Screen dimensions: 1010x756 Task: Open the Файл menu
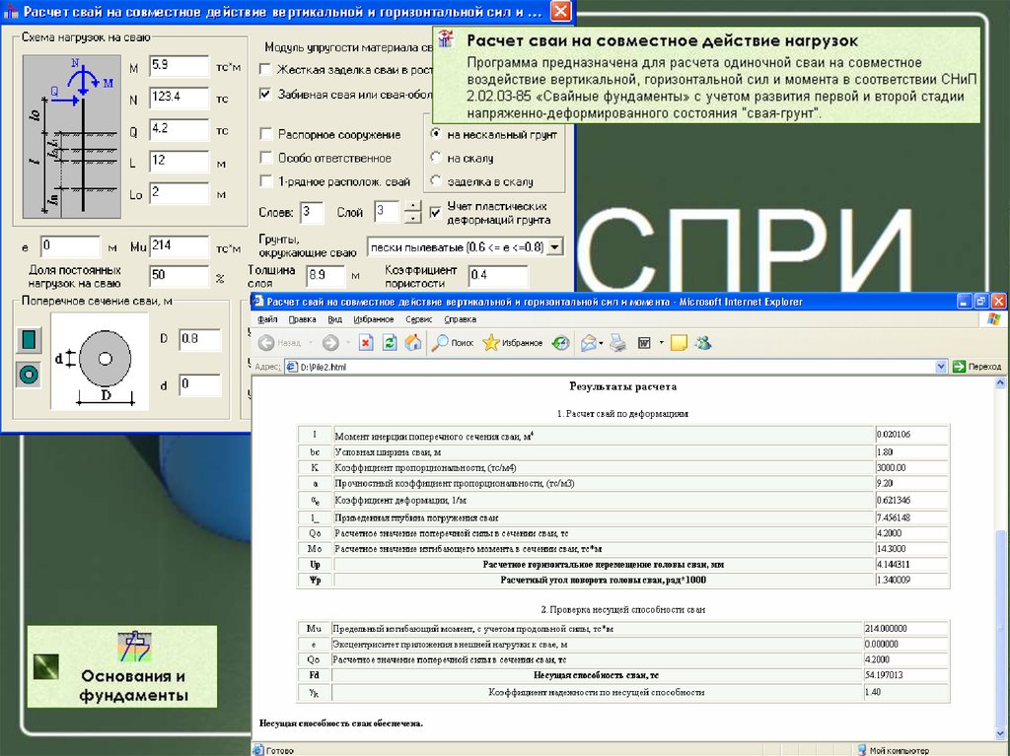[267, 319]
